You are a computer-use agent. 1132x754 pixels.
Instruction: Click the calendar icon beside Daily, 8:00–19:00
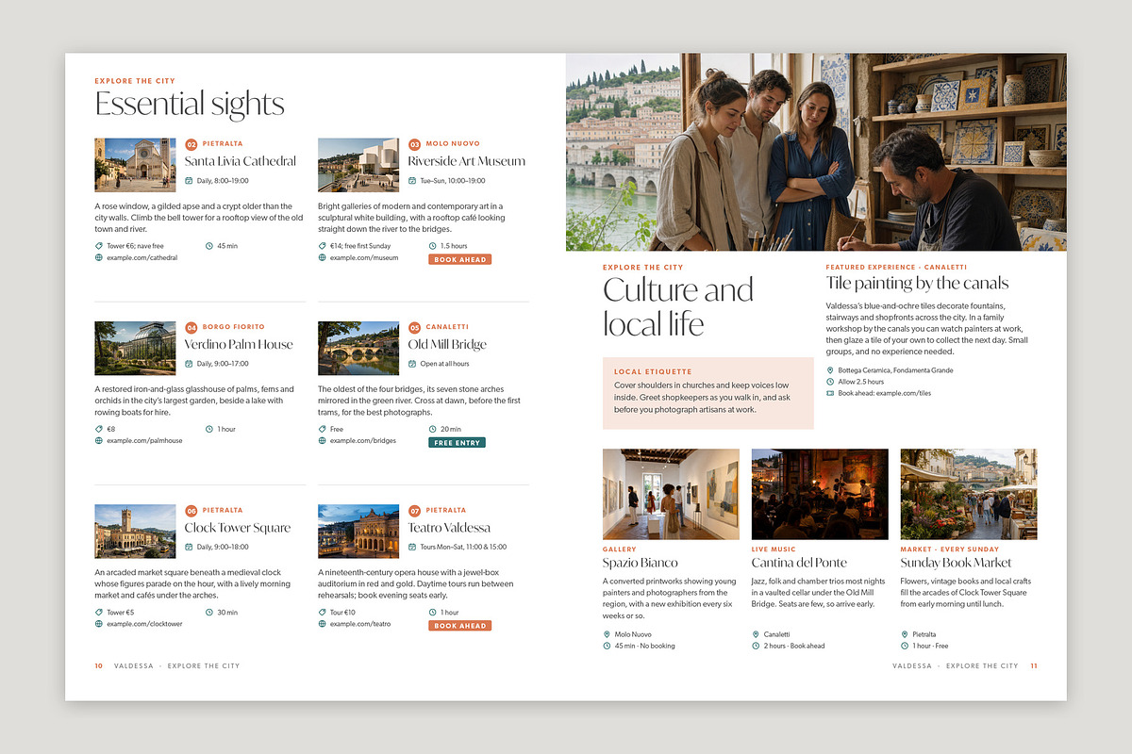(189, 180)
